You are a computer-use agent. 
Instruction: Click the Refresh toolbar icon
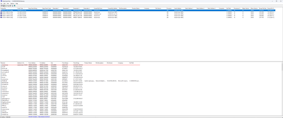pyautogui.click(x=6, y=6)
